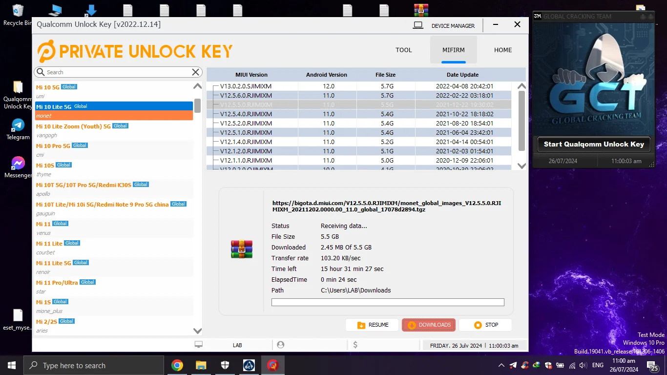667x375 pixels.
Task: Focus the device Search field
Action: coord(117,72)
